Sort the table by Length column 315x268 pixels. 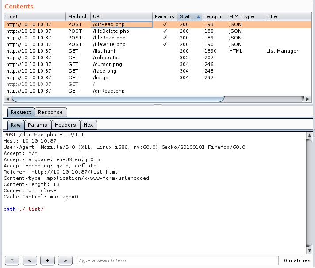213,16
